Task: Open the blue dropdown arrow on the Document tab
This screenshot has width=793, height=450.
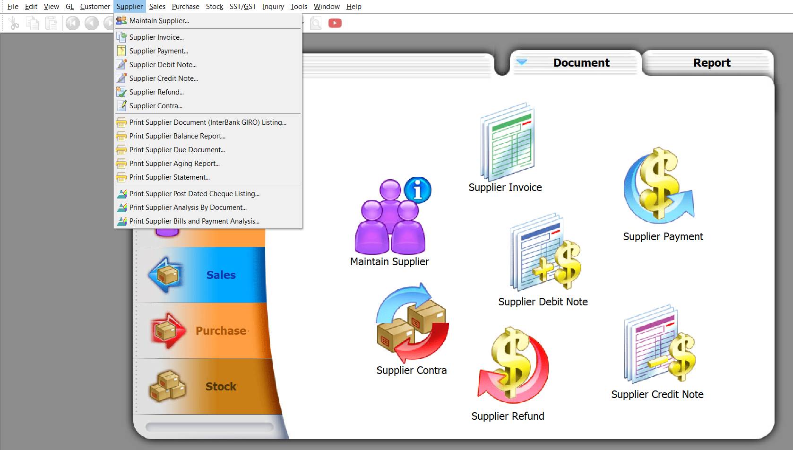Action: pyautogui.click(x=523, y=62)
